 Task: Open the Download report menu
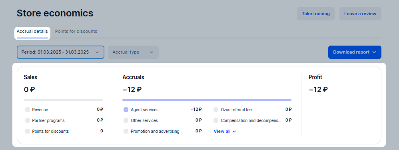355,52
